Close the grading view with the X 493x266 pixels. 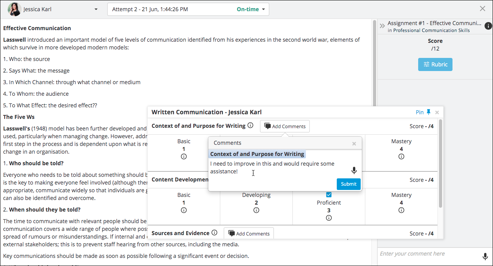482,8
